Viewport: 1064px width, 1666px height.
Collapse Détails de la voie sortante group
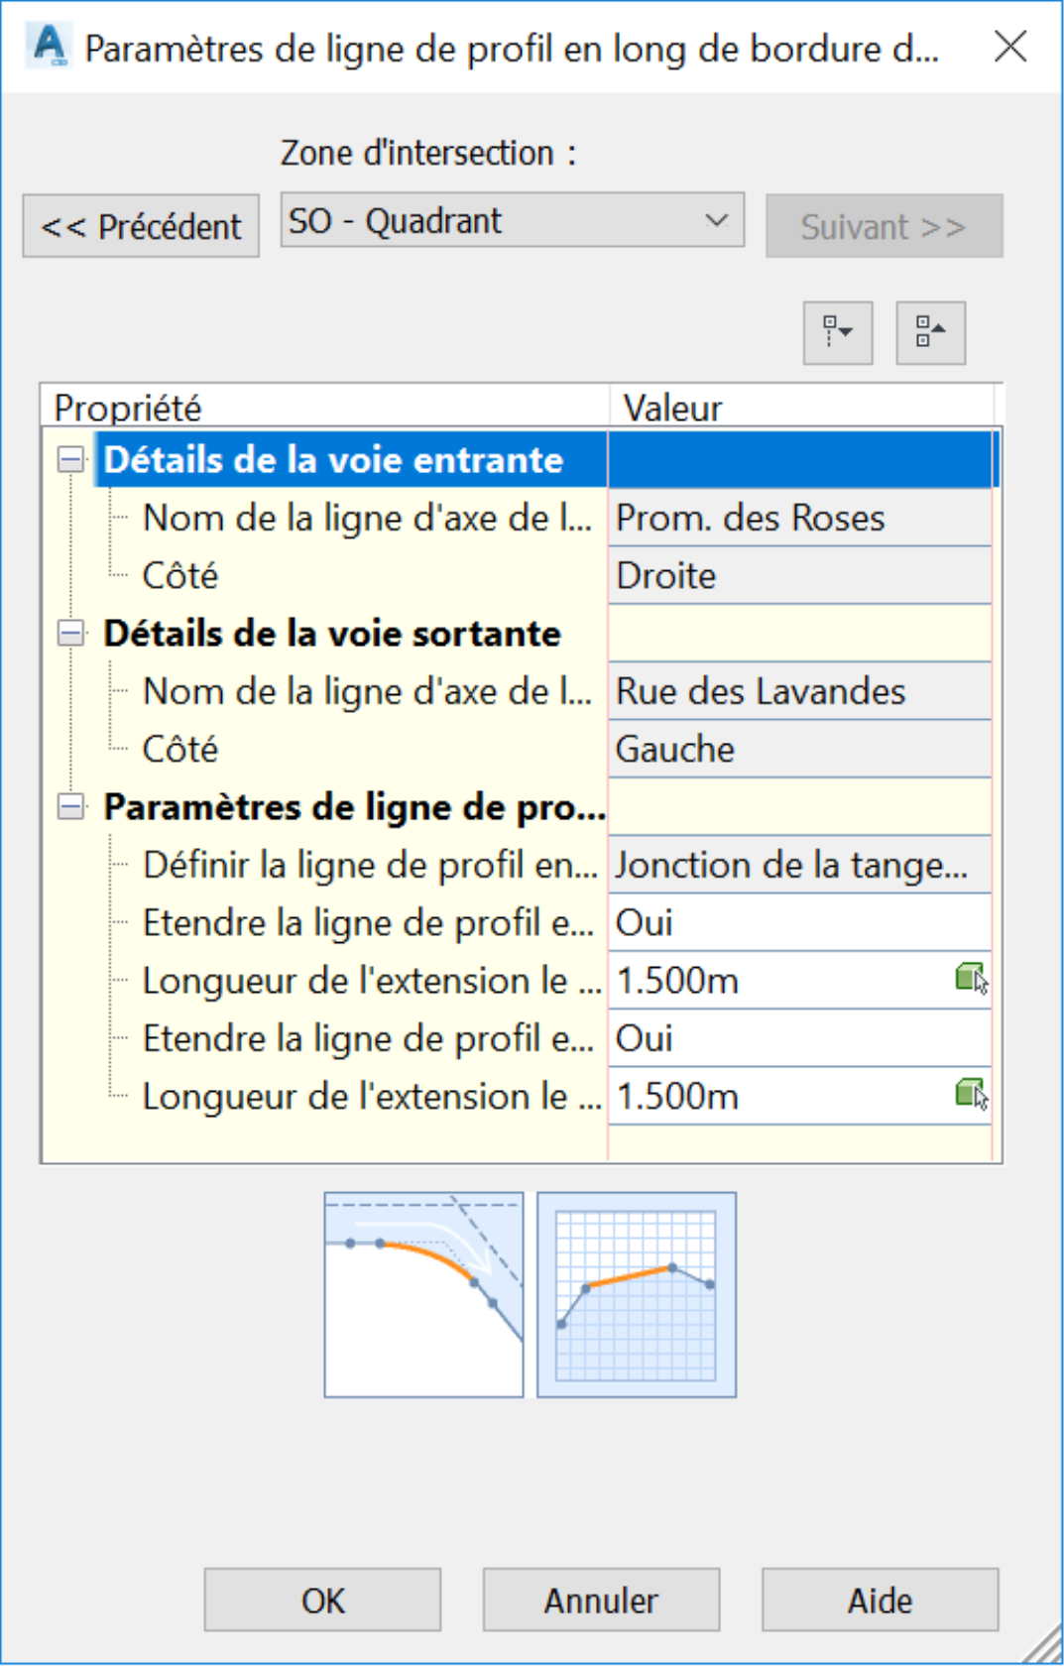70,633
